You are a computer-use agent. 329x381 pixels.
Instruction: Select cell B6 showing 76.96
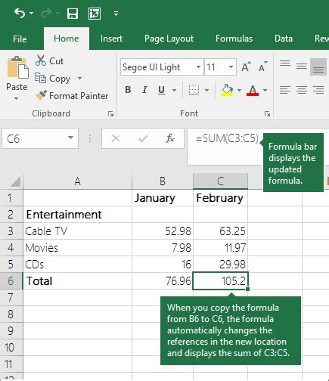[x=163, y=280]
